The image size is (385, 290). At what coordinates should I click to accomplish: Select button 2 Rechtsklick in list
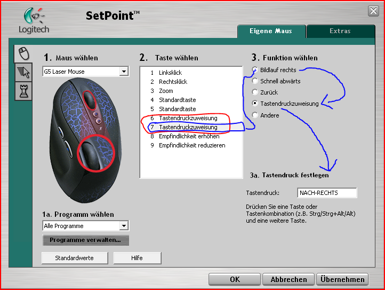tap(191, 82)
